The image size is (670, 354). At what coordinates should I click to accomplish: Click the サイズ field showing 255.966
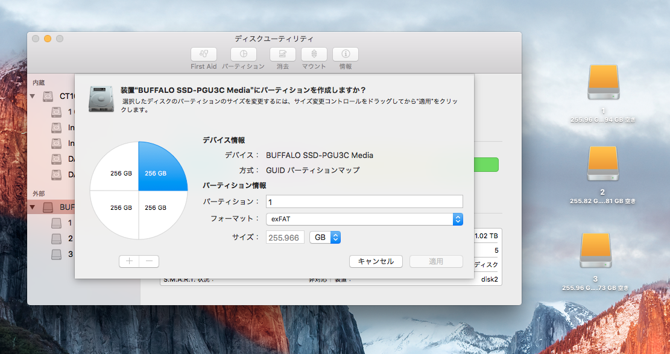click(x=285, y=237)
